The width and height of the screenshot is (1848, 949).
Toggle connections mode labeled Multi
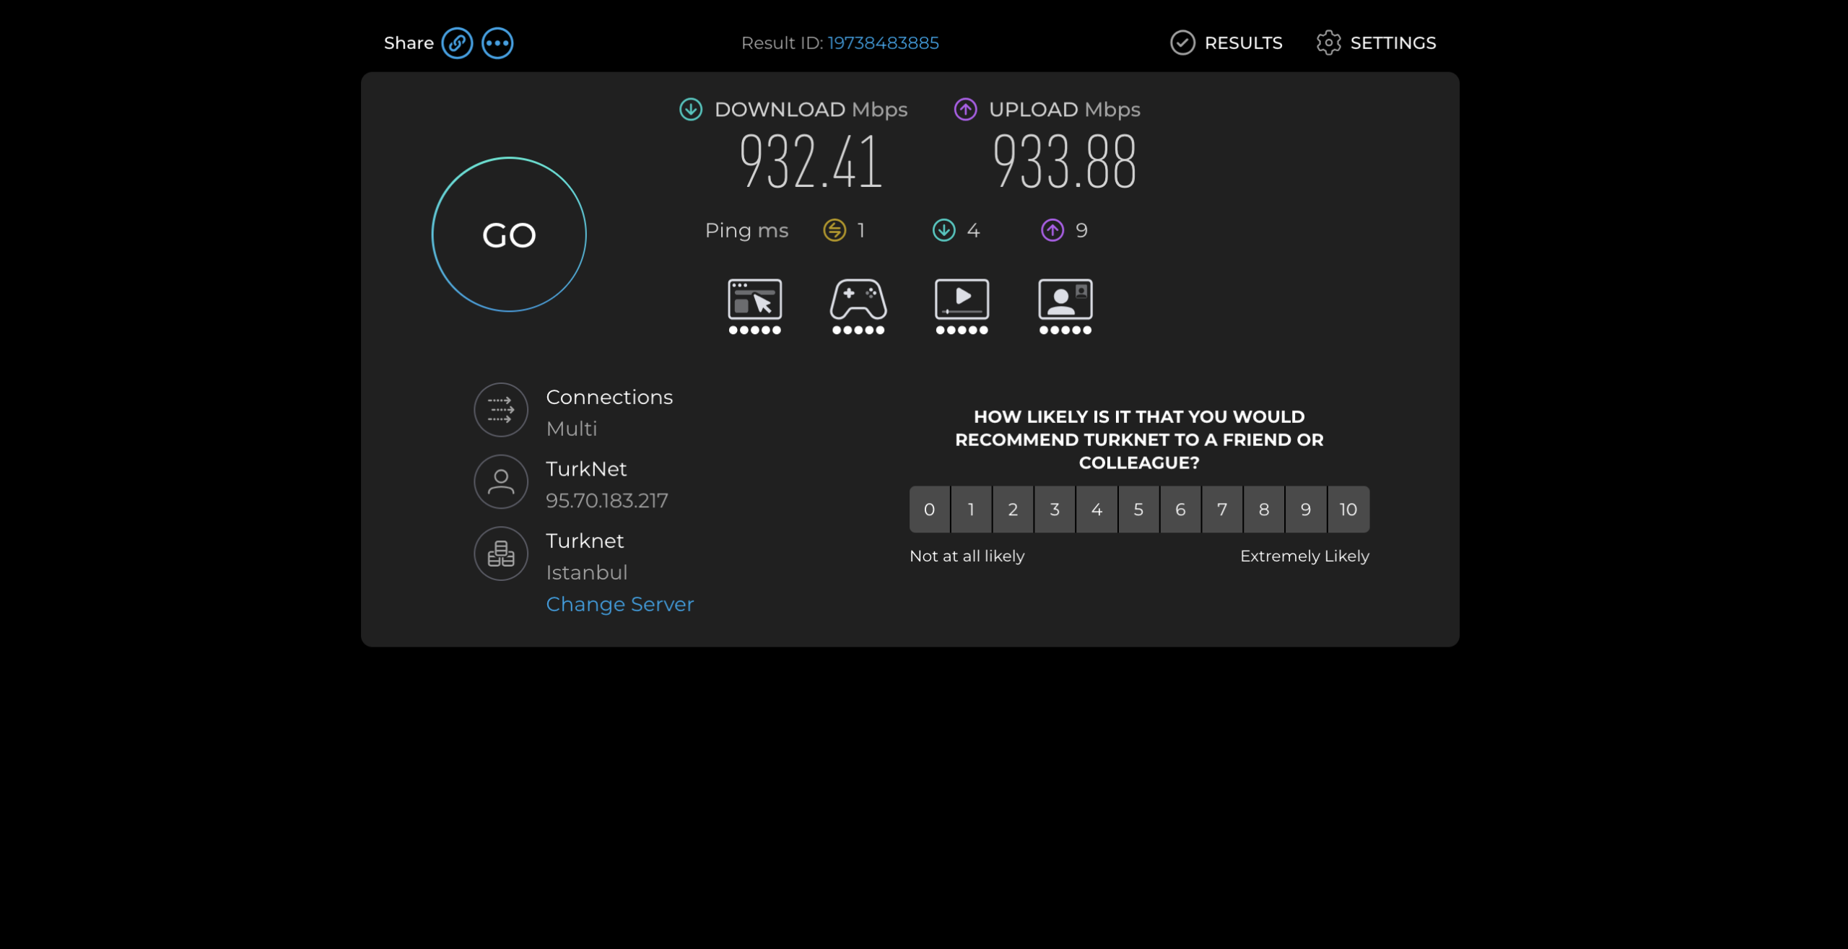572,429
